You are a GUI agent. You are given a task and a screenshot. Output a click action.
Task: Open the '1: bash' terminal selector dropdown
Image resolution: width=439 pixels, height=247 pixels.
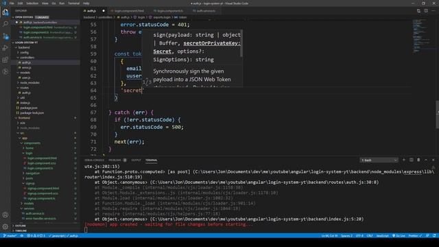[x=379, y=160]
